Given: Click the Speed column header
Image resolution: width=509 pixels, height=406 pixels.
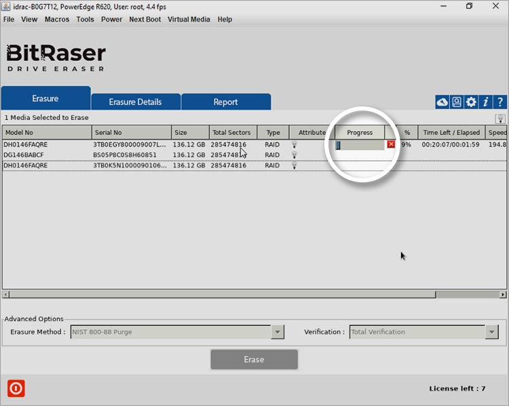Looking at the screenshot, I should pyautogui.click(x=496, y=132).
